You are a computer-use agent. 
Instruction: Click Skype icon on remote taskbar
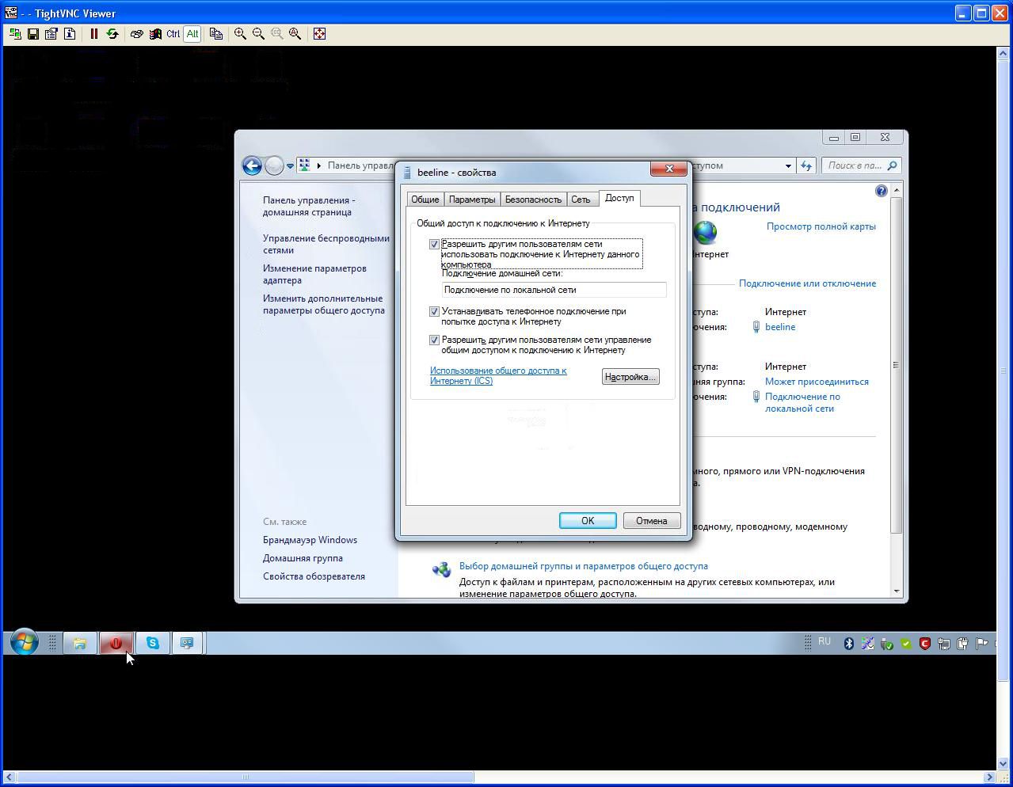[152, 643]
